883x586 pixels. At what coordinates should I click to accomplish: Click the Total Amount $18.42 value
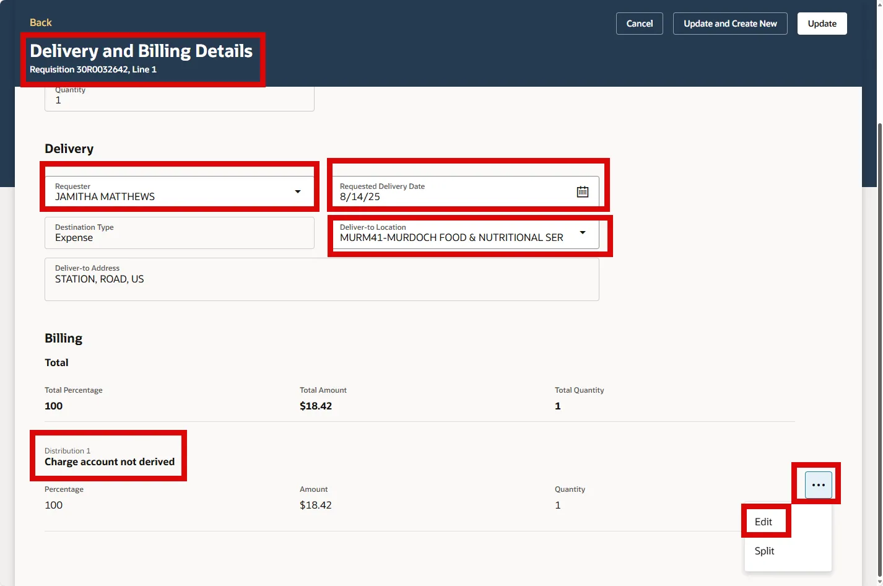[316, 406]
